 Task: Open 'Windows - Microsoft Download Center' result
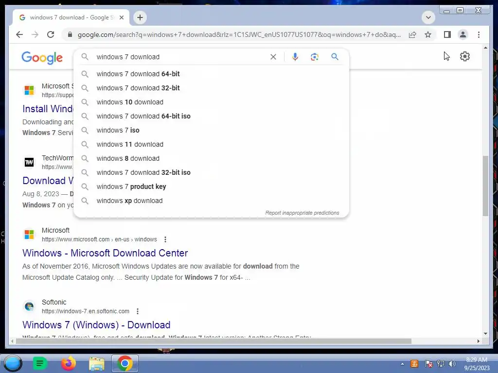(x=105, y=253)
